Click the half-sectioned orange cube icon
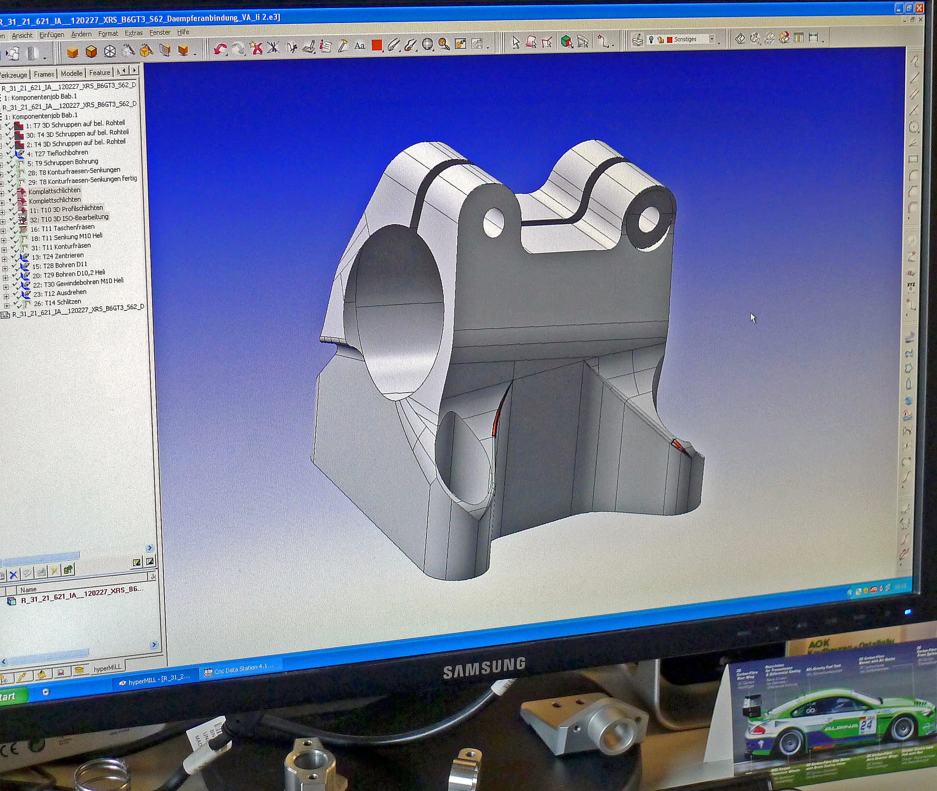937x791 pixels. pyautogui.click(x=183, y=50)
